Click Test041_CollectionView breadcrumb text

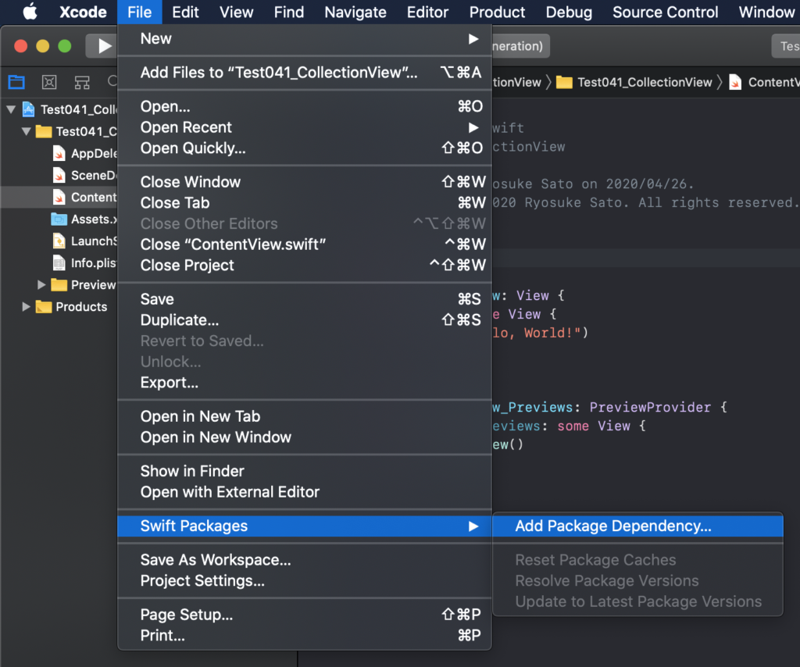(645, 82)
